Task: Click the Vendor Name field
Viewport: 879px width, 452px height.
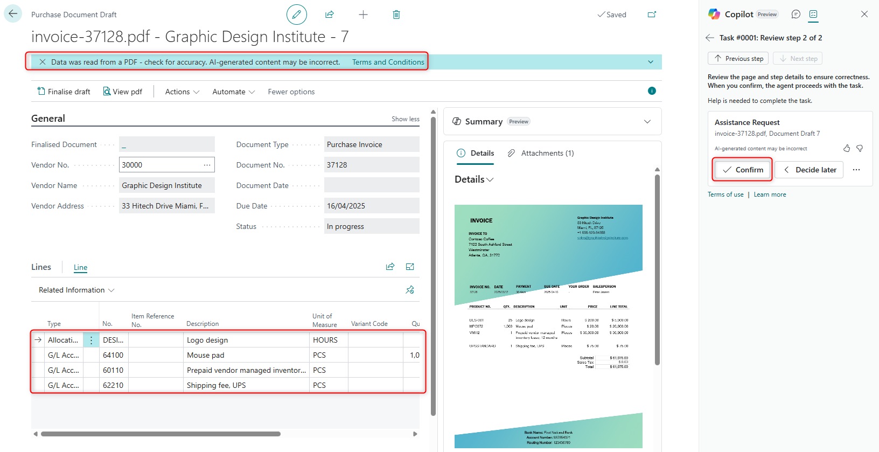Action: [x=167, y=185]
